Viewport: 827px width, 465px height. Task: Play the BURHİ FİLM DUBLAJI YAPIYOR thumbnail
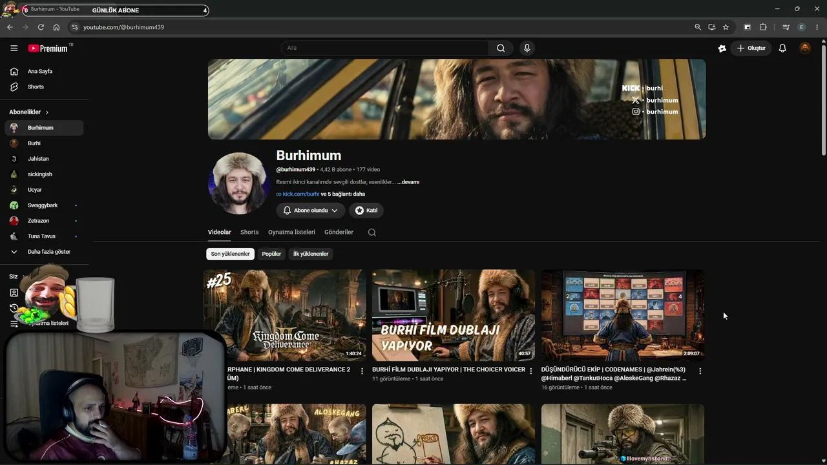pyautogui.click(x=454, y=315)
